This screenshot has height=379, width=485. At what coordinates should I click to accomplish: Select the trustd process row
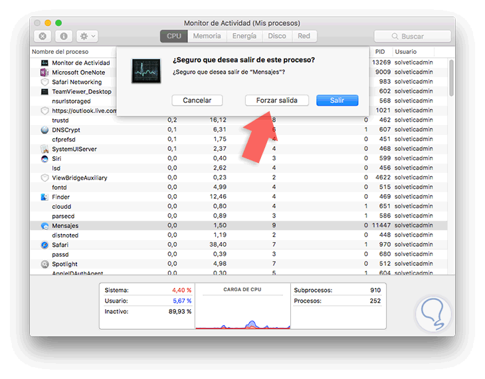click(239, 120)
